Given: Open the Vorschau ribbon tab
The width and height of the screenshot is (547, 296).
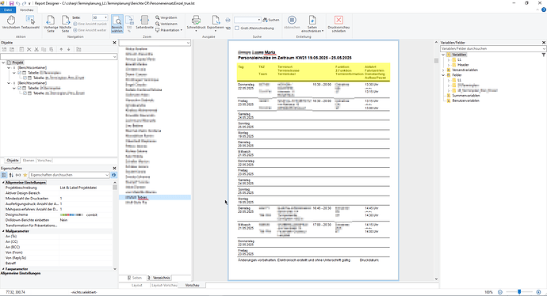Looking at the screenshot, I should coord(26,10).
